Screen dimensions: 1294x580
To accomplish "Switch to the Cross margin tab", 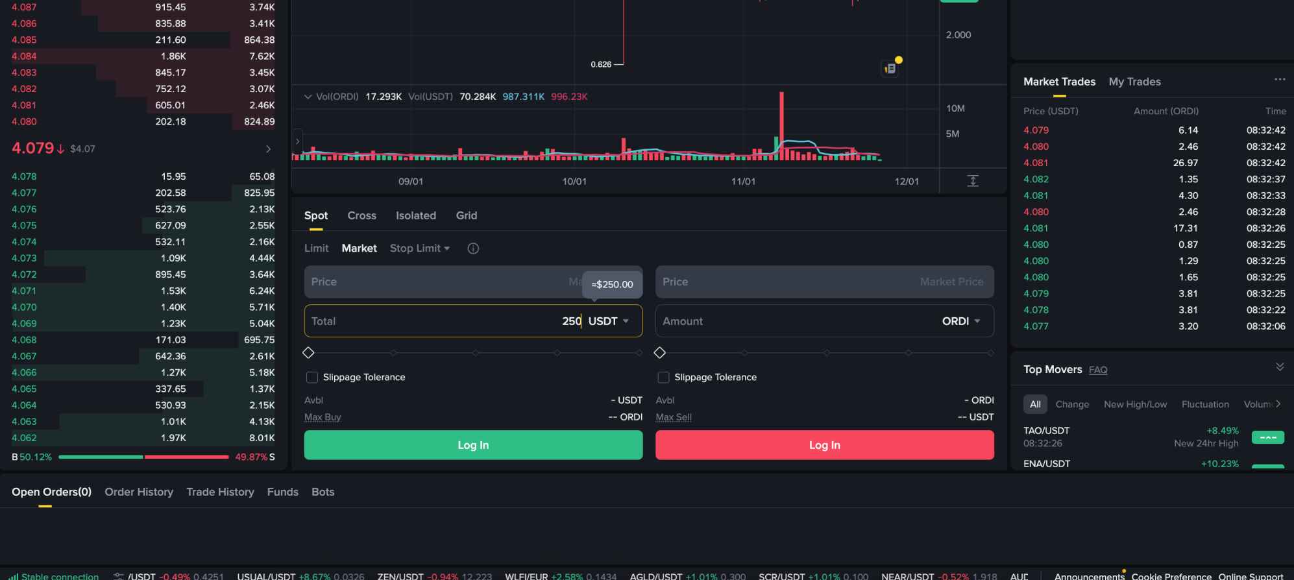I will [361, 215].
